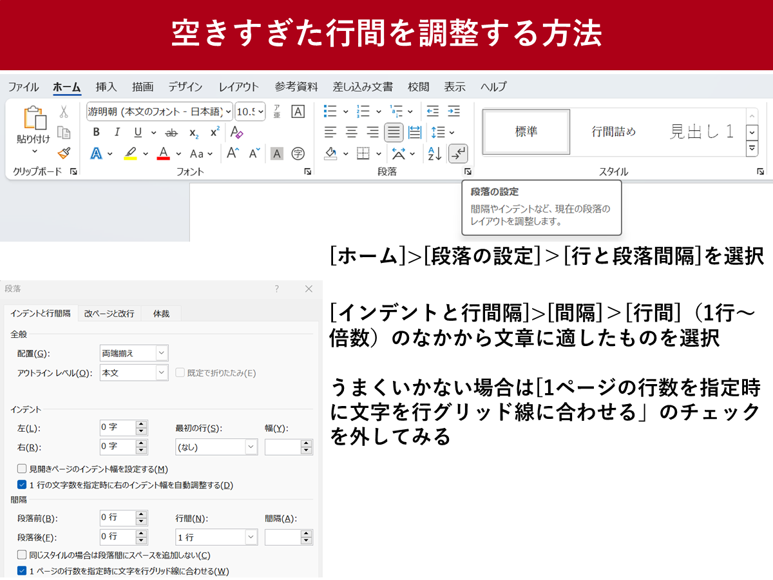Click the Bold formatting icon

[97, 133]
